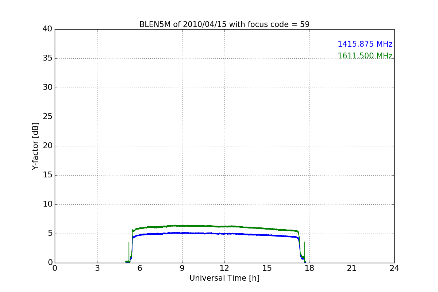
Task: Click y-axis tick label 15
Action: click(47, 175)
